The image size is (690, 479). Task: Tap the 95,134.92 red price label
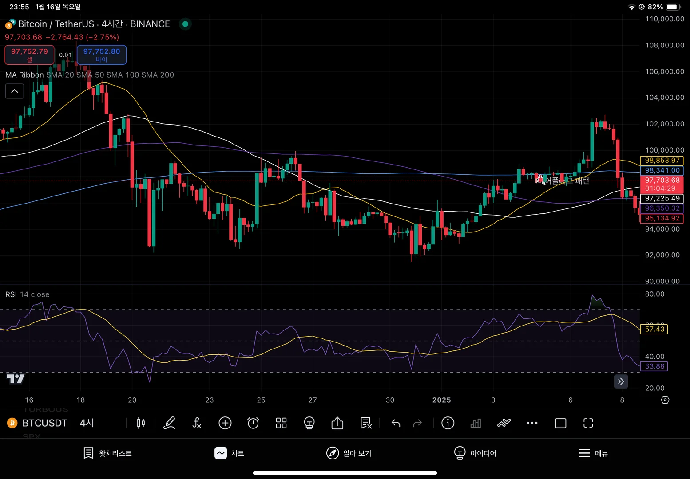coord(662,218)
